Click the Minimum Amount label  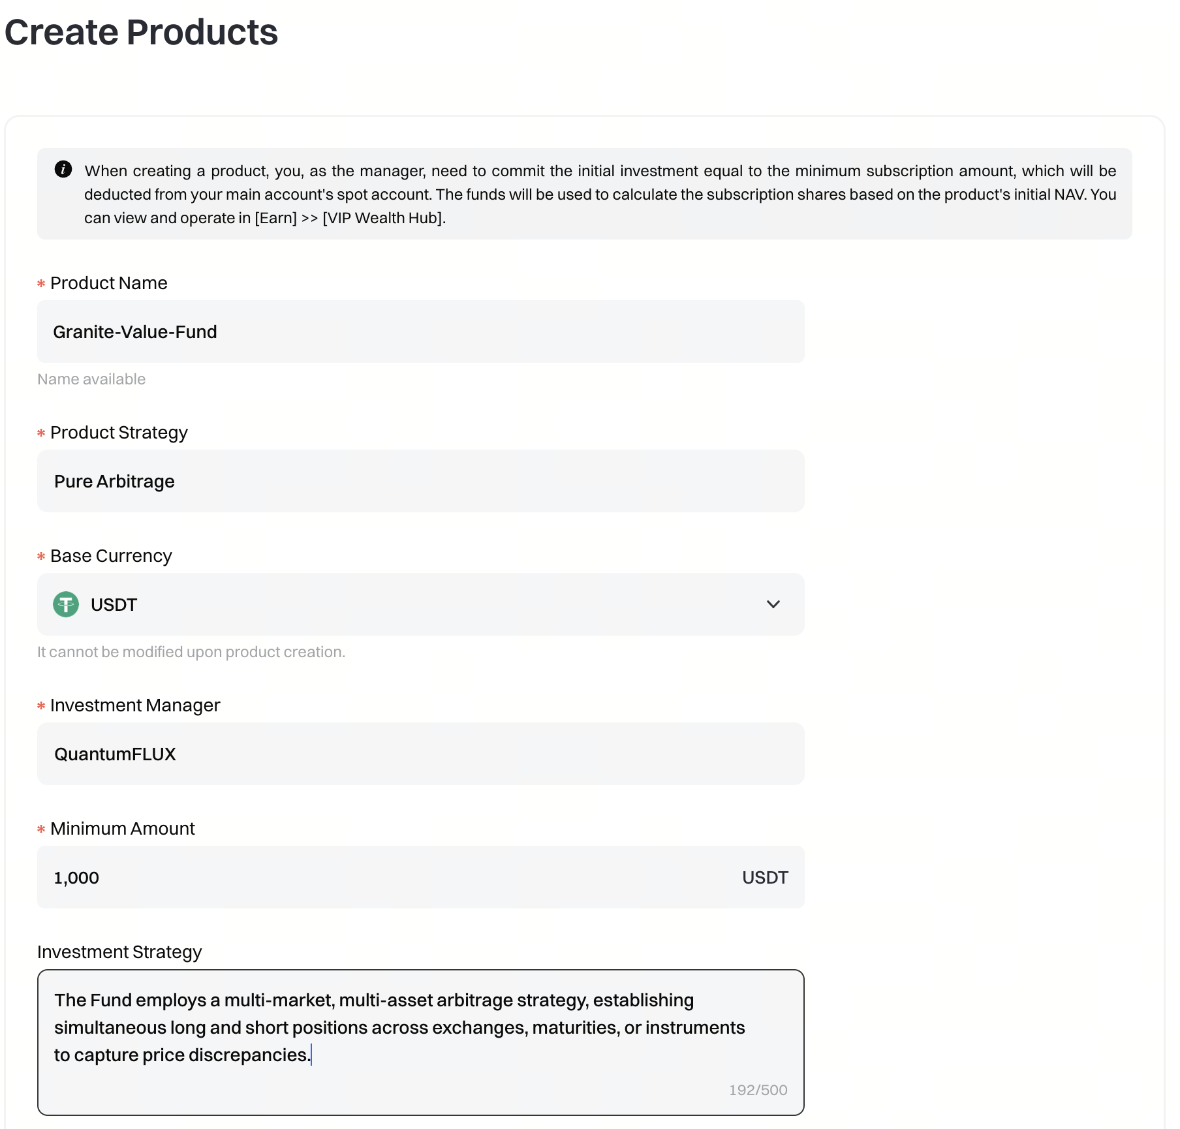click(123, 829)
